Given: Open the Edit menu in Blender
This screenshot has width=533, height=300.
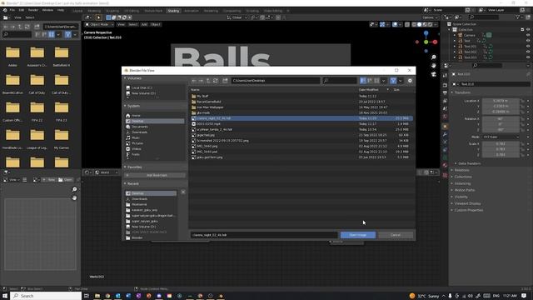Looking at the screenshot, I should coord(22,10).
